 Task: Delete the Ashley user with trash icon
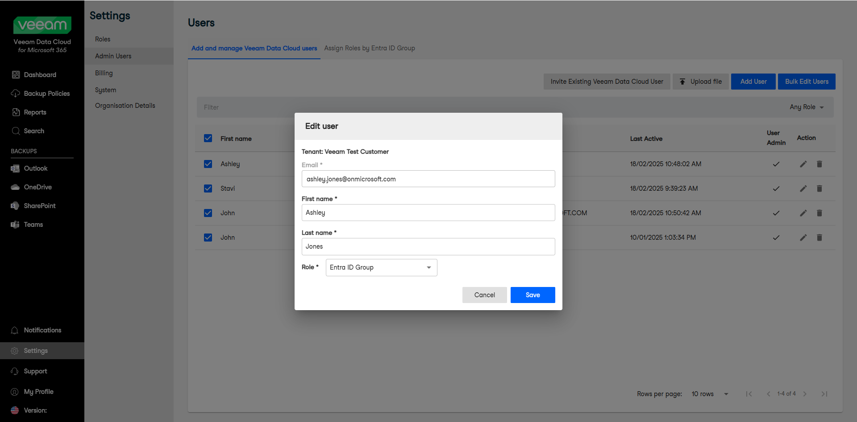tap(820, 164)
